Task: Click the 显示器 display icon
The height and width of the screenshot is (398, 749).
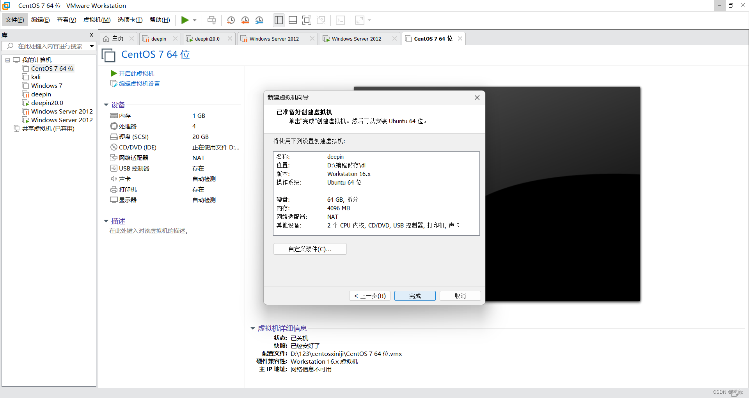Action: point(114,200)
